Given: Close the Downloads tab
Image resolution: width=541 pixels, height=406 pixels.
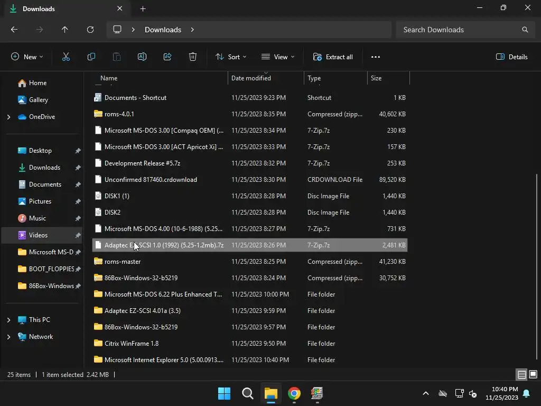Looking at the screenshot, I should tap(120, 8).
